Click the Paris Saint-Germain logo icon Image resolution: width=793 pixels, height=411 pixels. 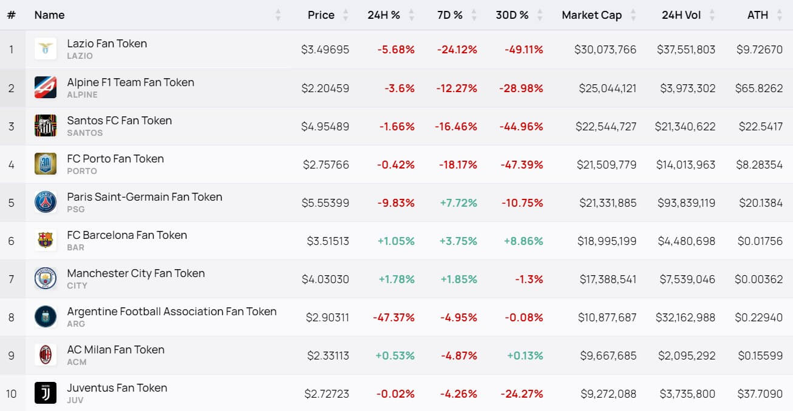[x=46, y=202]
